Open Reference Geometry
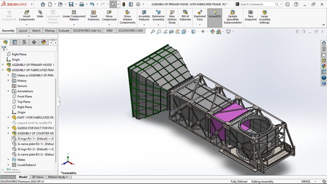This screenshot has height=184, width=327. point(158,16)
